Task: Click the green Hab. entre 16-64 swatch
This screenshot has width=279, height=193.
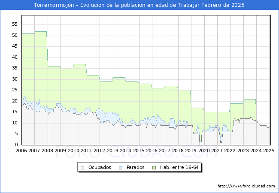Action: pyautogui.click(x=154, y=168)
